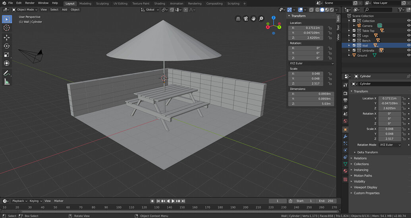The height and width of the screenshot is (218, 411).
Task: Hide the Umbrella collection eye toggle
Action: pyautogui.click(x=409, y=50)
